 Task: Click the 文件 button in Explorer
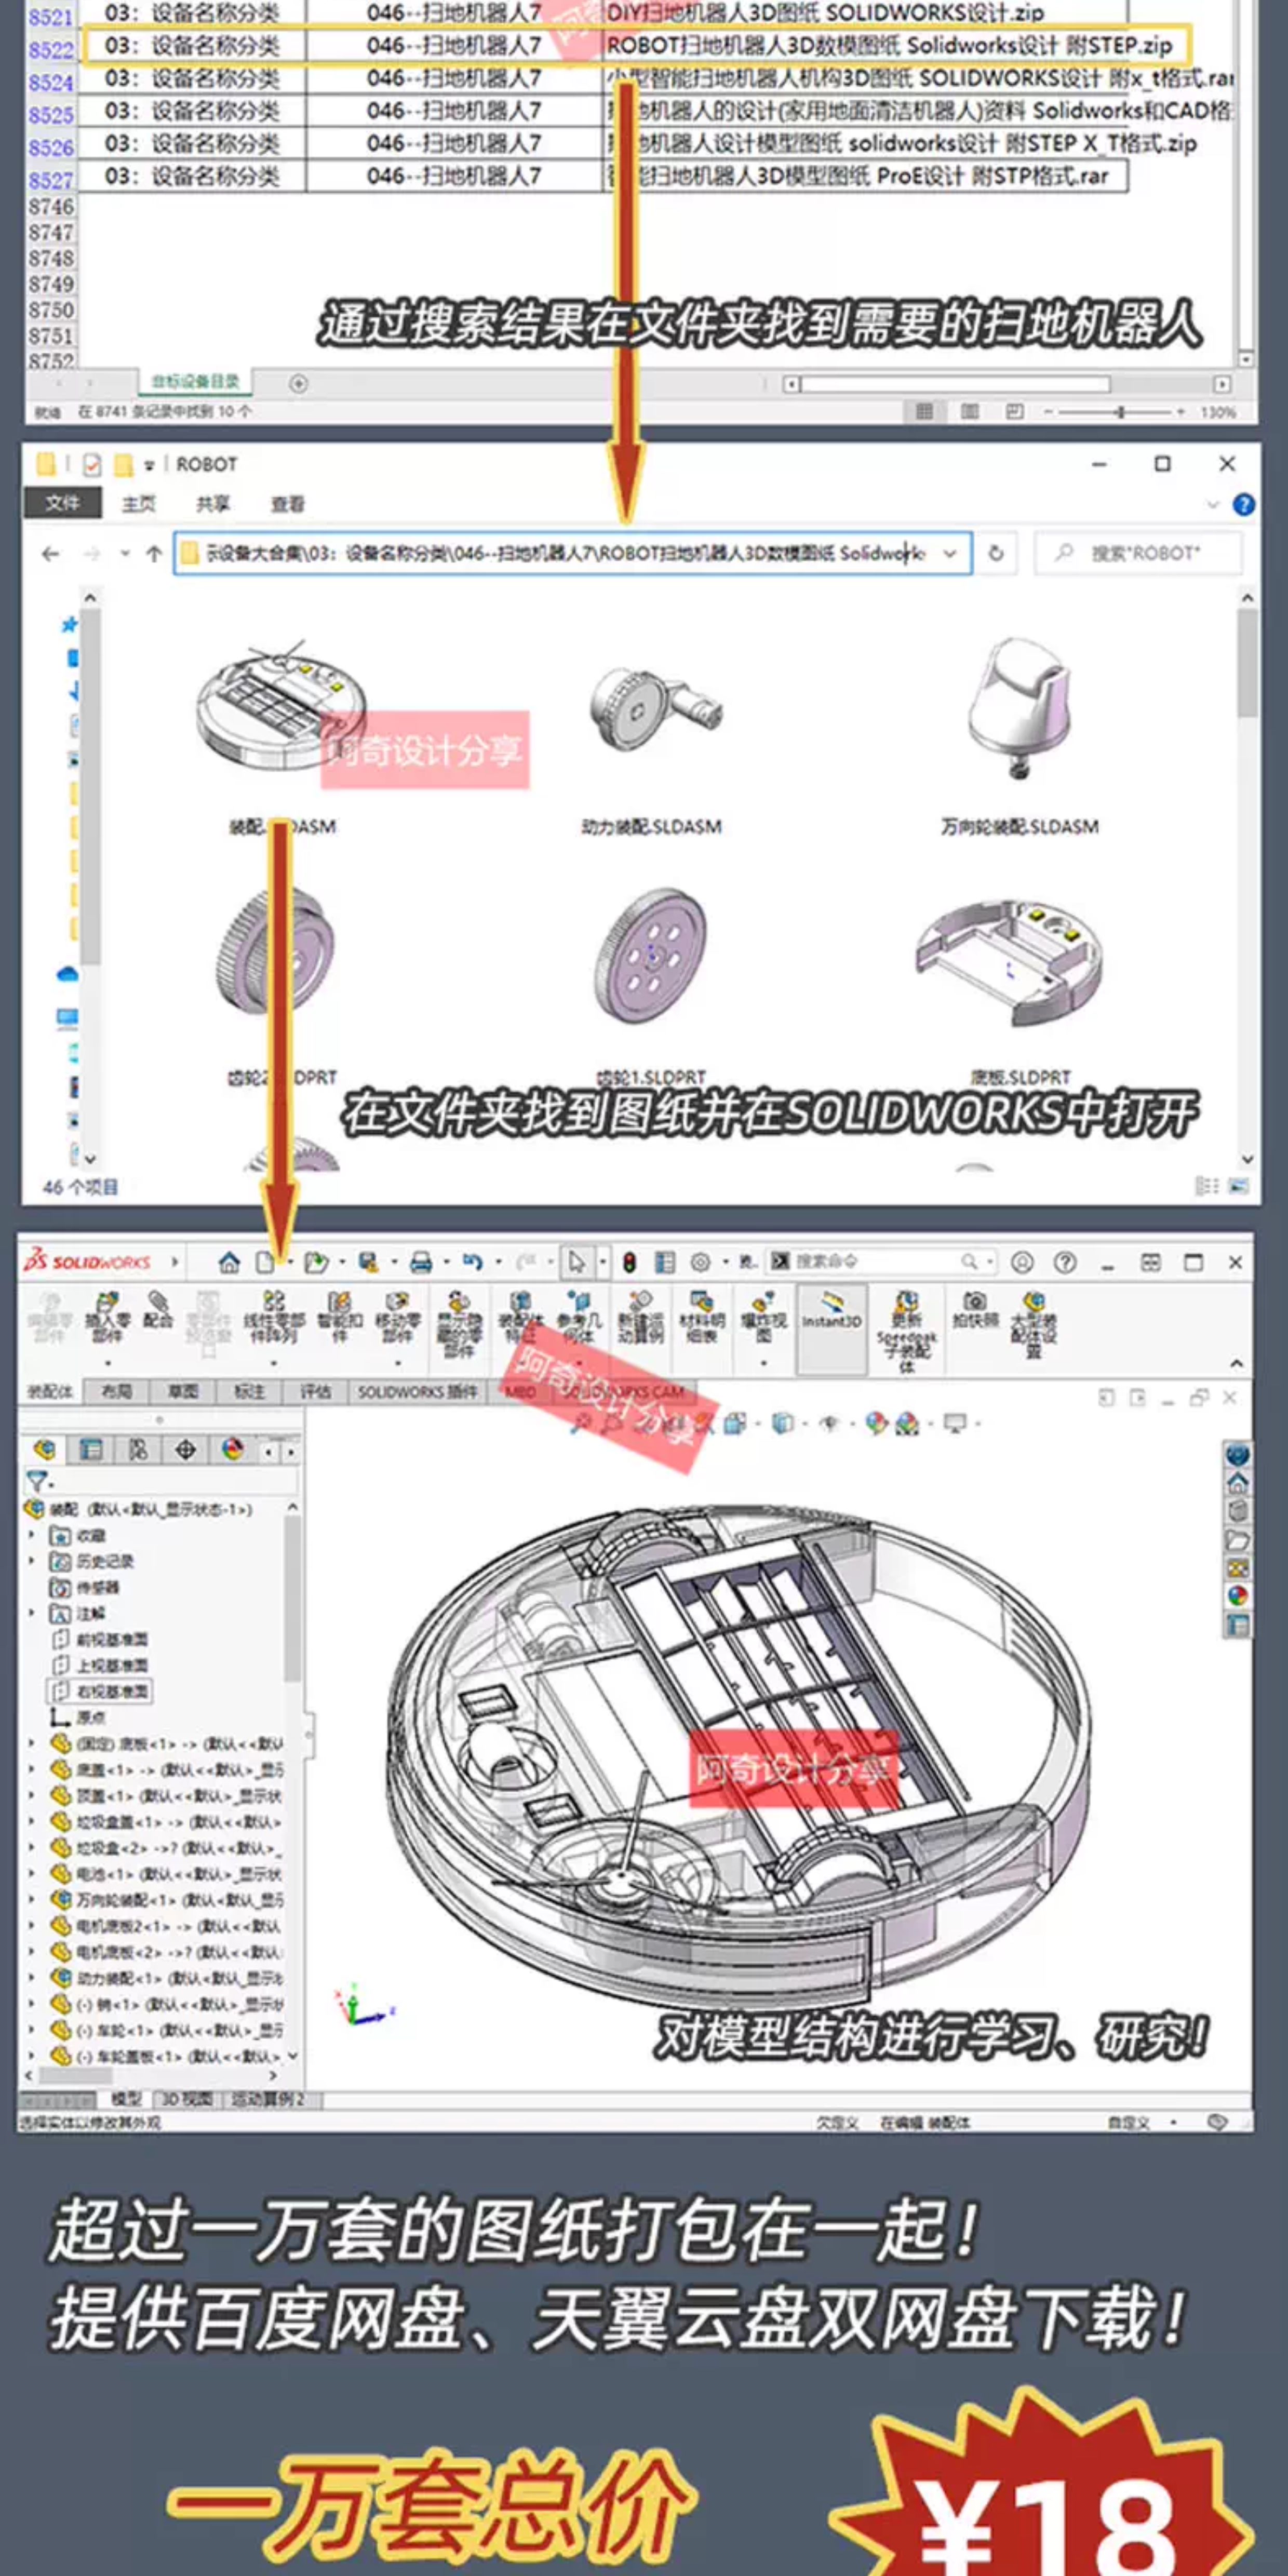pos(62,503)
